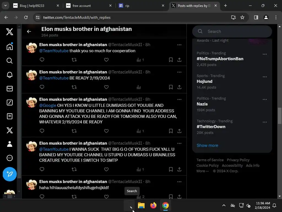
Task: View analytics of the @Google post
Action: (x=140, y=131)
